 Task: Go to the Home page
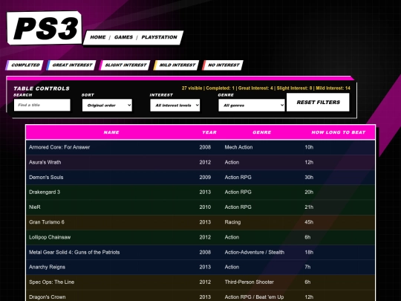(98, 37)
